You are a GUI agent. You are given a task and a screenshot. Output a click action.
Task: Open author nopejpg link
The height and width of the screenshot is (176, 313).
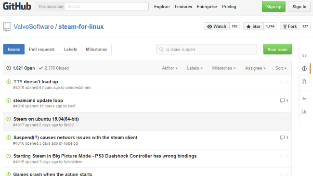[71, 143]
